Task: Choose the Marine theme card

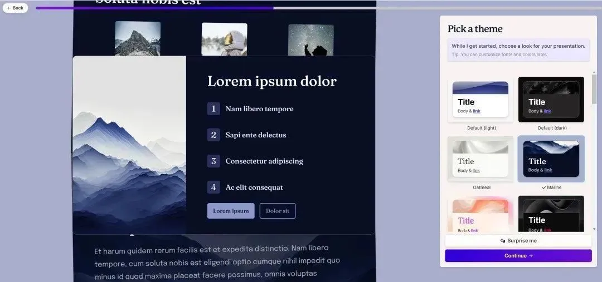Action: tap(551, 159)
